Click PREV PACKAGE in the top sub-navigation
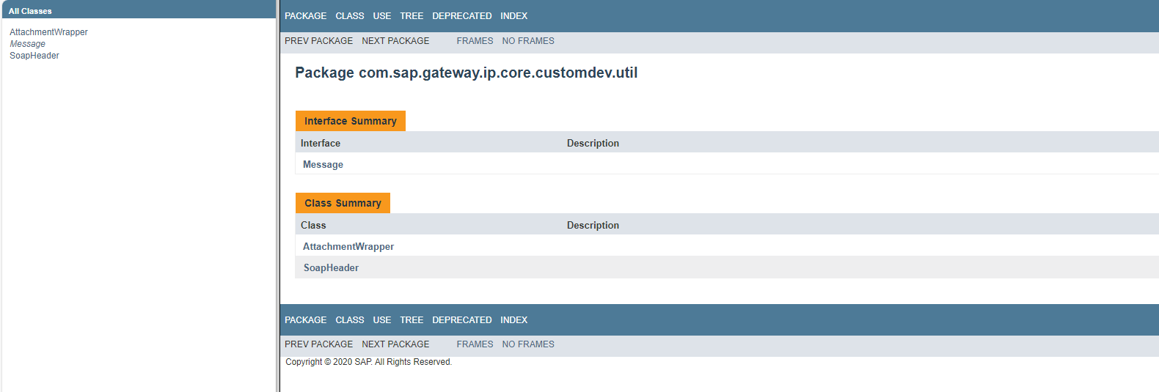The height and width of the screenshot is (392, 1159). coord(318,41)
